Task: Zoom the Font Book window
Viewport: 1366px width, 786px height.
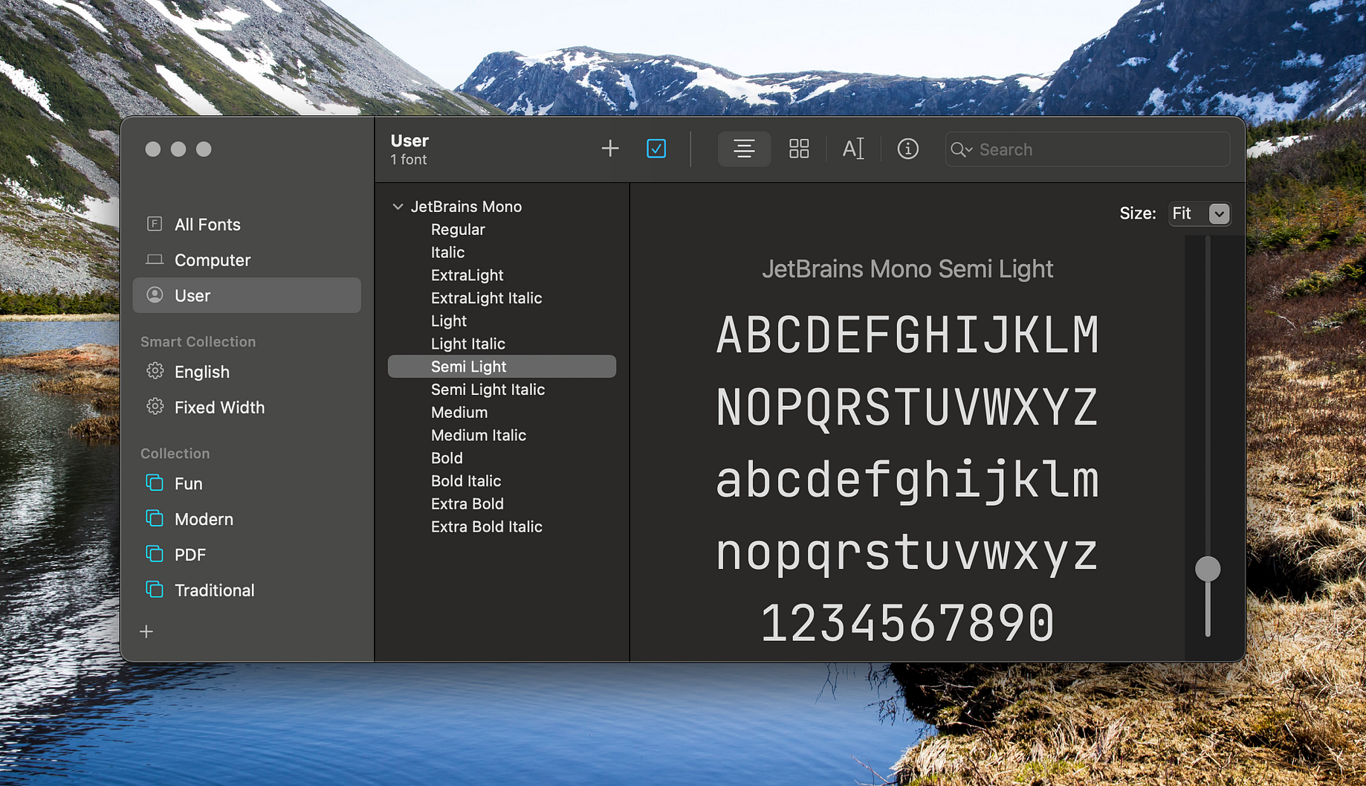Action: 204,149
